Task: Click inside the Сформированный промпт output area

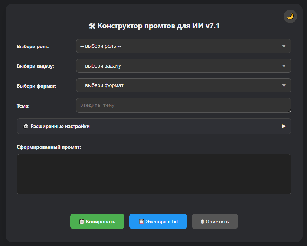Action: click(x=154, y=174)
